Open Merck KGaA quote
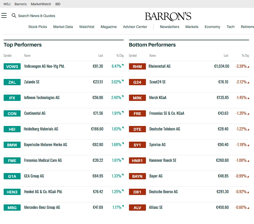This screenshot has height=224, width=254. coord(158,98)
